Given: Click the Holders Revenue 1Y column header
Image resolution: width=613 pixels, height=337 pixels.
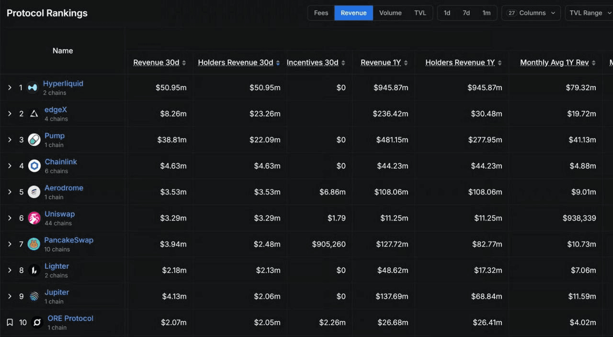Looking at the screenshot, I should click(x=460, y=63).
